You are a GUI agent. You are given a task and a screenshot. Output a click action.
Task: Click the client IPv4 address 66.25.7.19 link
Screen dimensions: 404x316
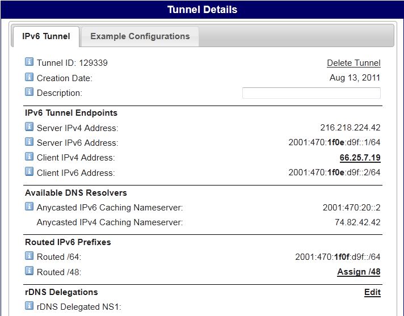point(360,158)
